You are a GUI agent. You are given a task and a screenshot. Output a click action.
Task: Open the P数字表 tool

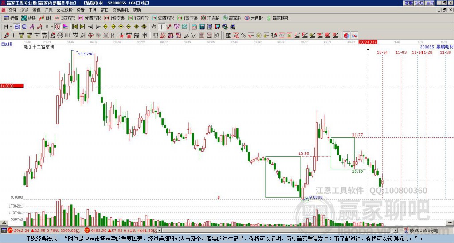[x=115, y=18]
